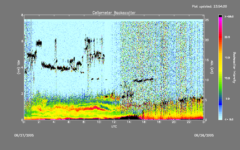Screen dimensions: 240x150
Task: Click the "4:" UTC hour tick
Action: coord(54,122)
